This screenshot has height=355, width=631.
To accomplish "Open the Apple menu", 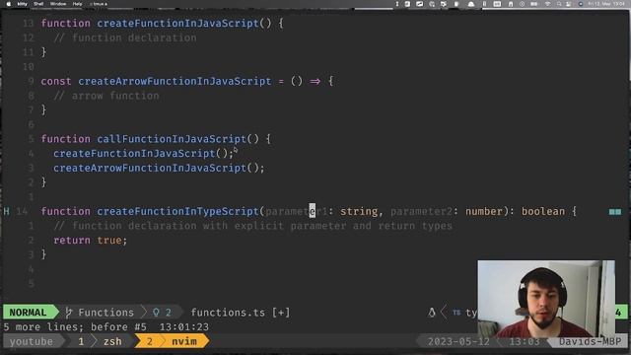I will (9, 4).
